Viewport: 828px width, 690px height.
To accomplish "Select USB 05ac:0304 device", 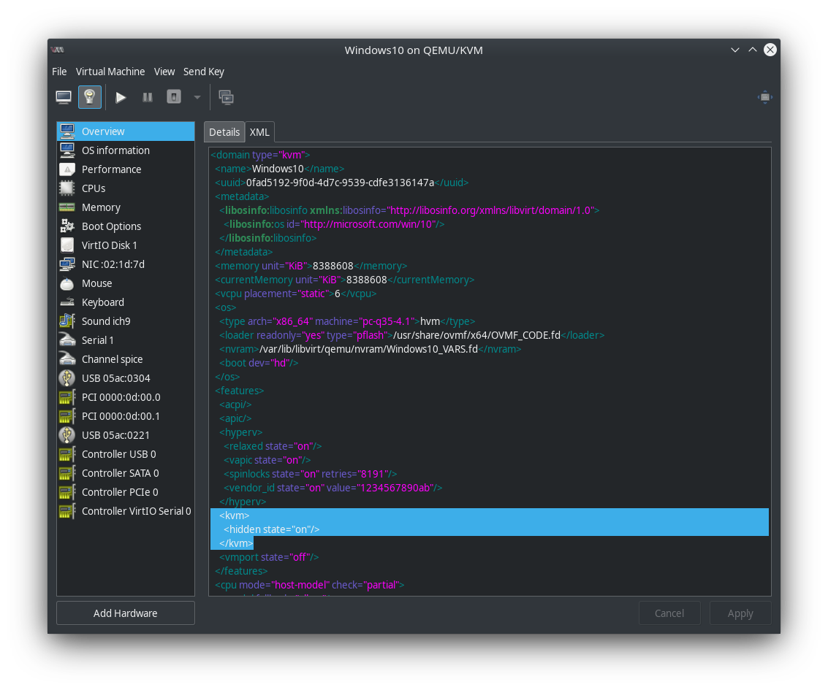I will 126,378.
